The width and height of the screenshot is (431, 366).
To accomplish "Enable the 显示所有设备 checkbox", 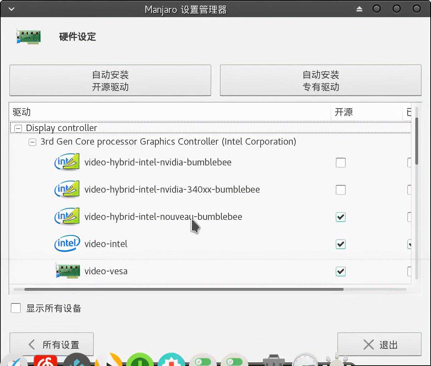I will pyautogui.click(x=16, y=308).
